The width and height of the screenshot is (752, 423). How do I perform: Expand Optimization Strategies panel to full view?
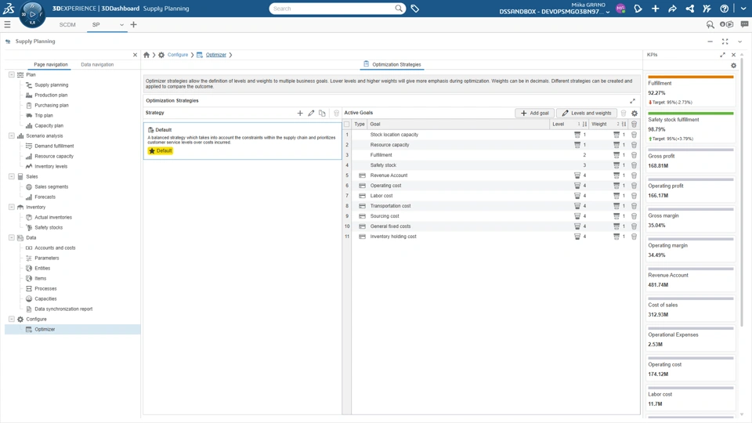point(632,101)
